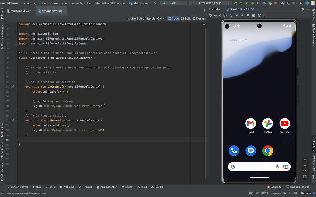The image size is (316, 197).
Task: Click override gutter icon at line 21
Action: point(12,121)
